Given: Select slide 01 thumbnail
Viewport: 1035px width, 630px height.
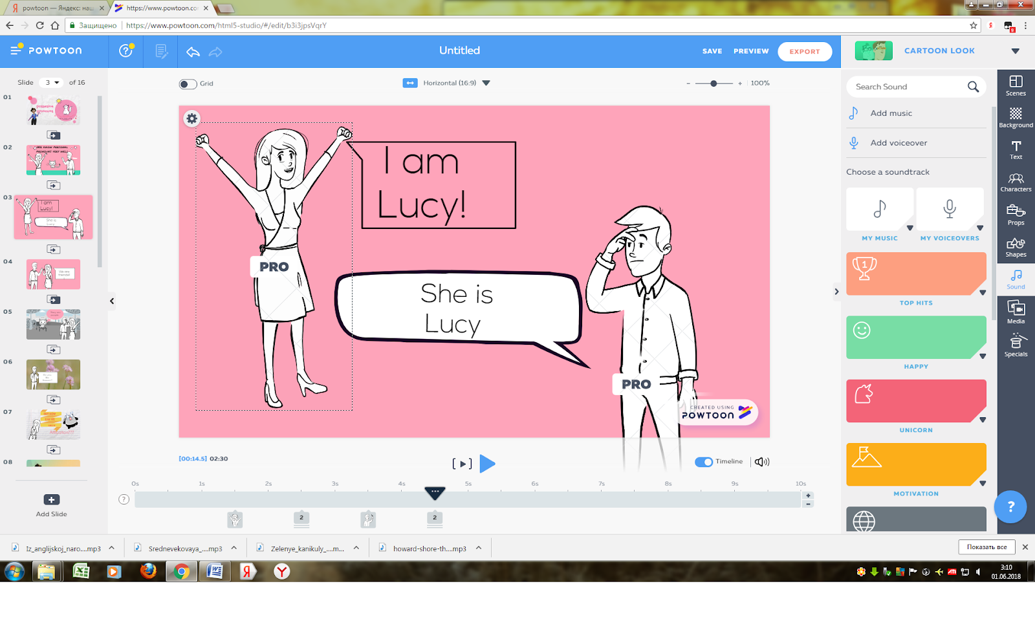Looking at the screenshot, I should click(54, 110).
